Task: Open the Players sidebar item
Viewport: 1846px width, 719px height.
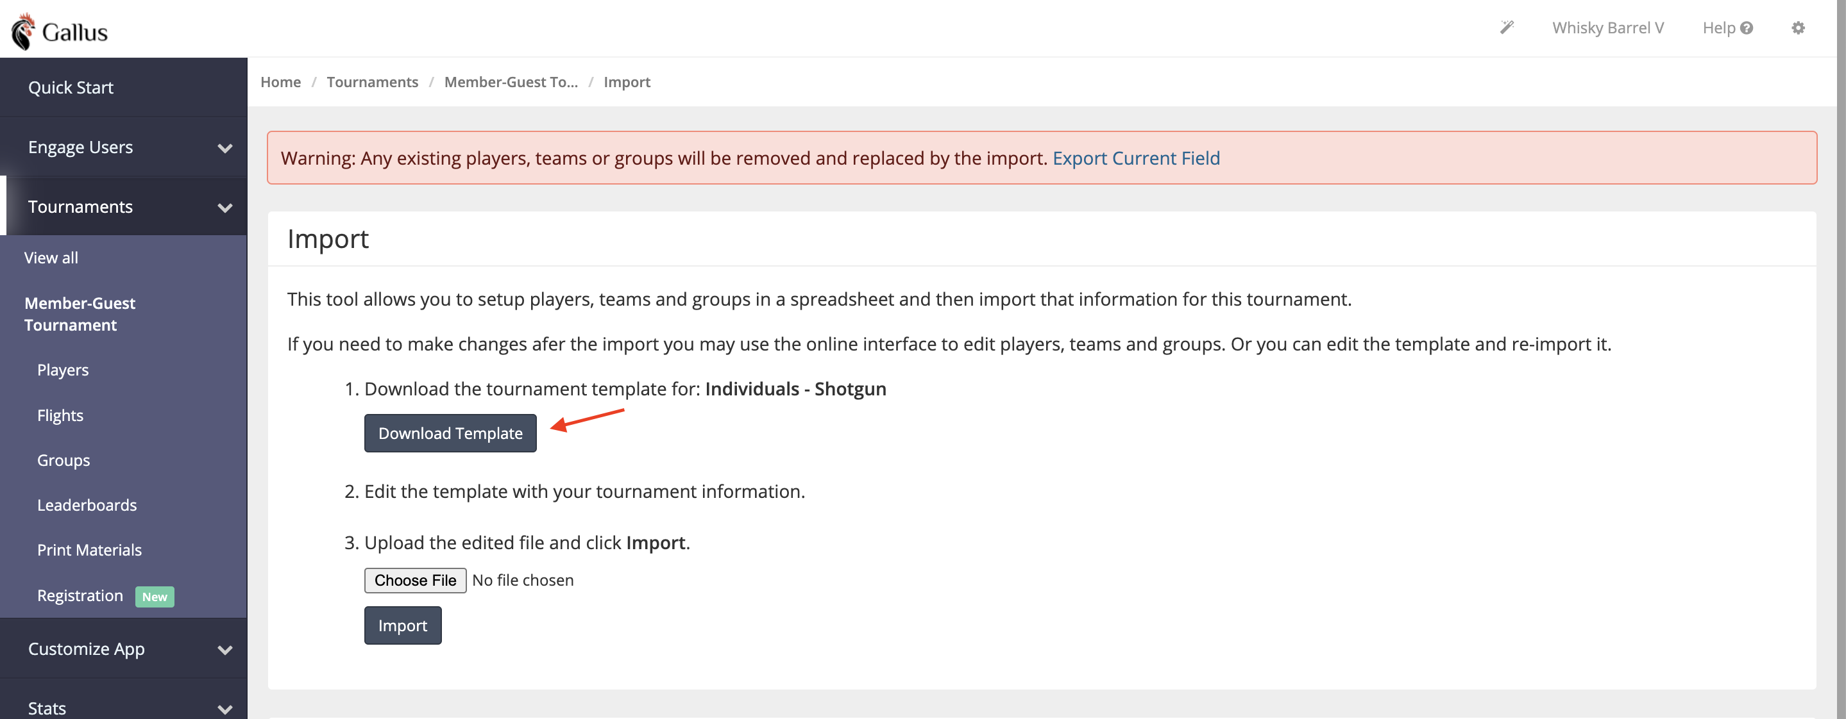Action: click(x=63, y=370)
